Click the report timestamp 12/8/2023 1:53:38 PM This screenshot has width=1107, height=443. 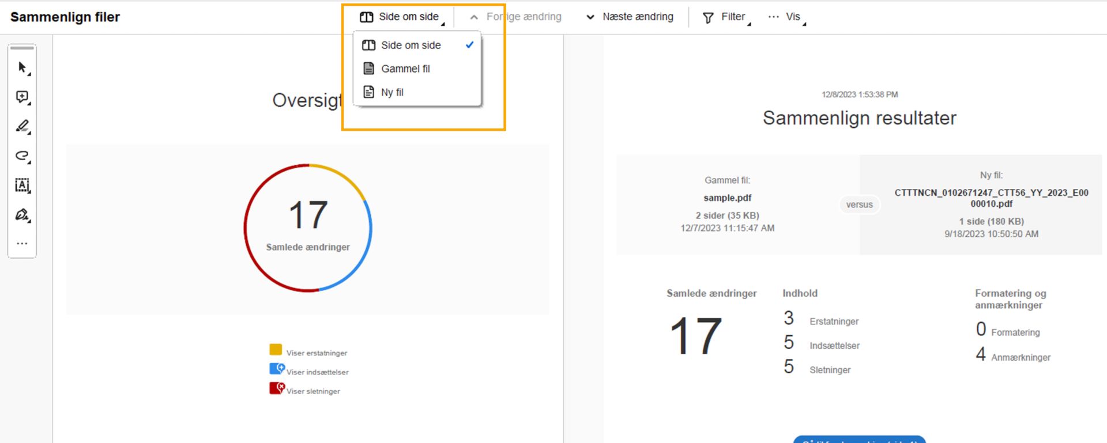(x=860, y=94)
